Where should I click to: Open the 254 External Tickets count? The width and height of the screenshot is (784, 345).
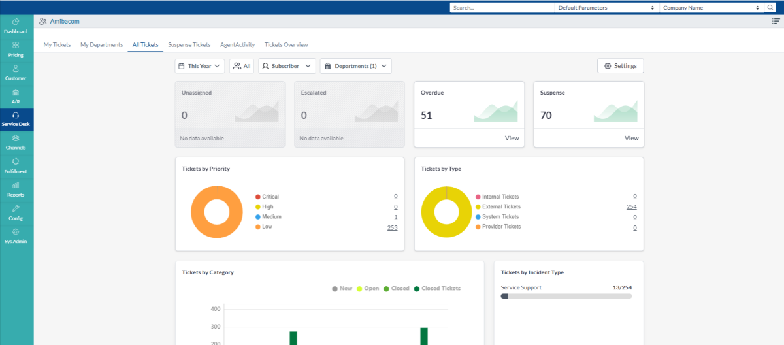(x=631, y=206)
